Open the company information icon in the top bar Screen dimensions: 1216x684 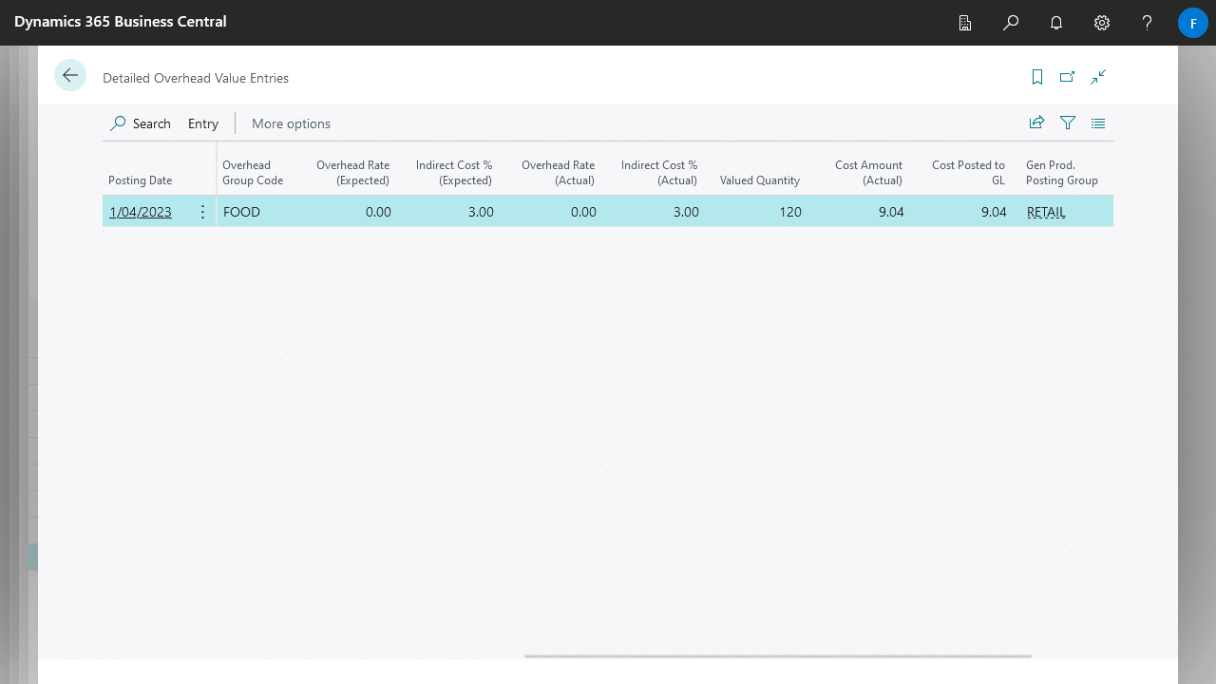point(965,23)
